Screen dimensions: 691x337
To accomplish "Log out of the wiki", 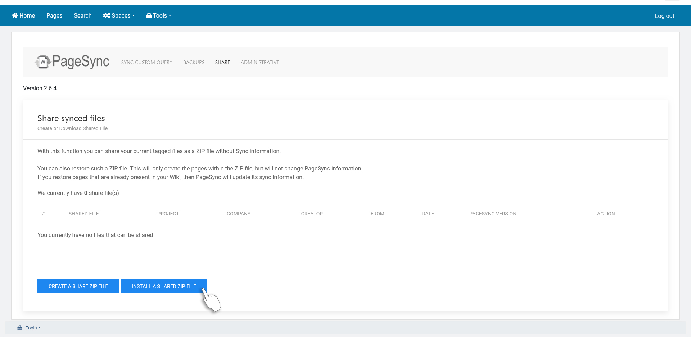I will (664, 16).
